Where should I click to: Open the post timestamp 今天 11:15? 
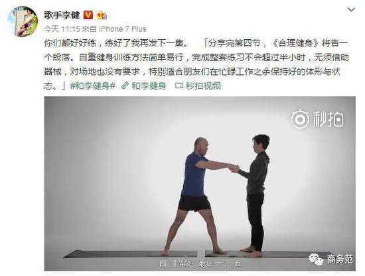point(62,29)
